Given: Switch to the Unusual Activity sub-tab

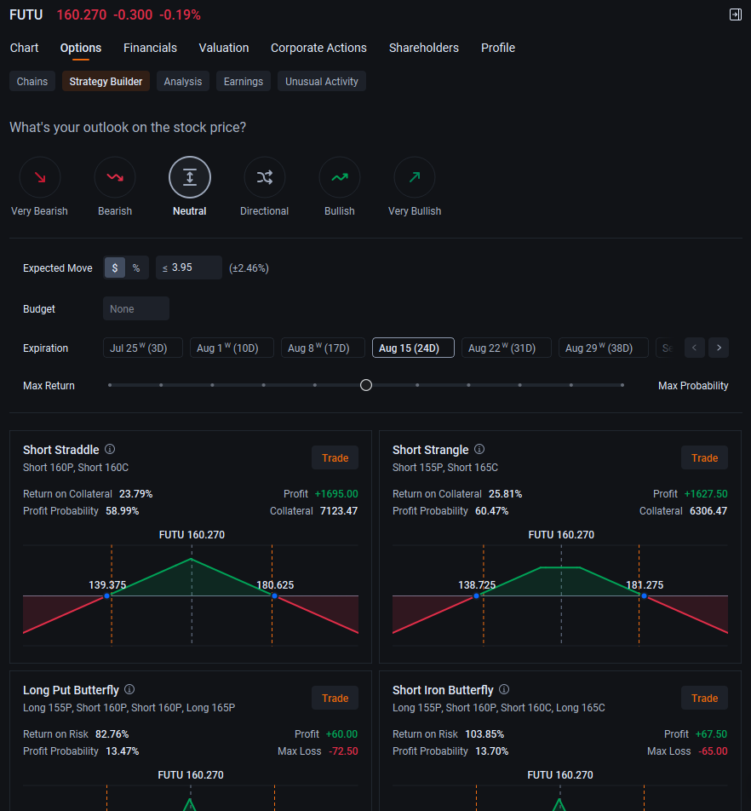Looking at the screenshot, I should coord(322,81).
